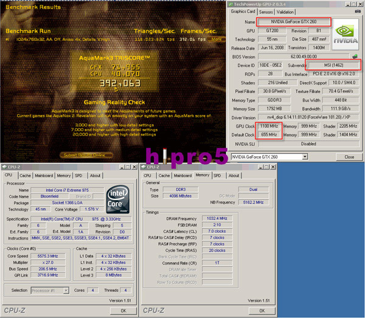Click processor name Intel Core i7 Extreme 975
The width and height of the screenshot is (365, 318).
[x=68, y=190]
